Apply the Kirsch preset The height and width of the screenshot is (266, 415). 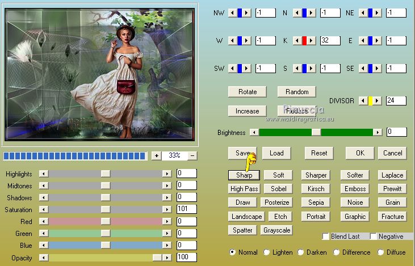tap(316, 189)
